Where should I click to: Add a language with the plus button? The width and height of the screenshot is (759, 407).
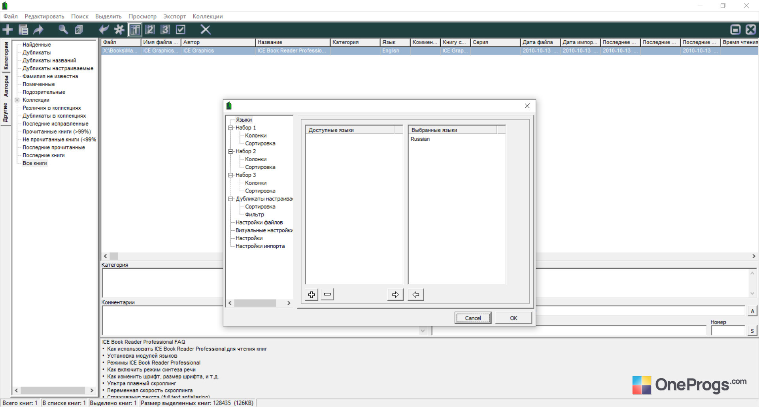click(312, 294)
